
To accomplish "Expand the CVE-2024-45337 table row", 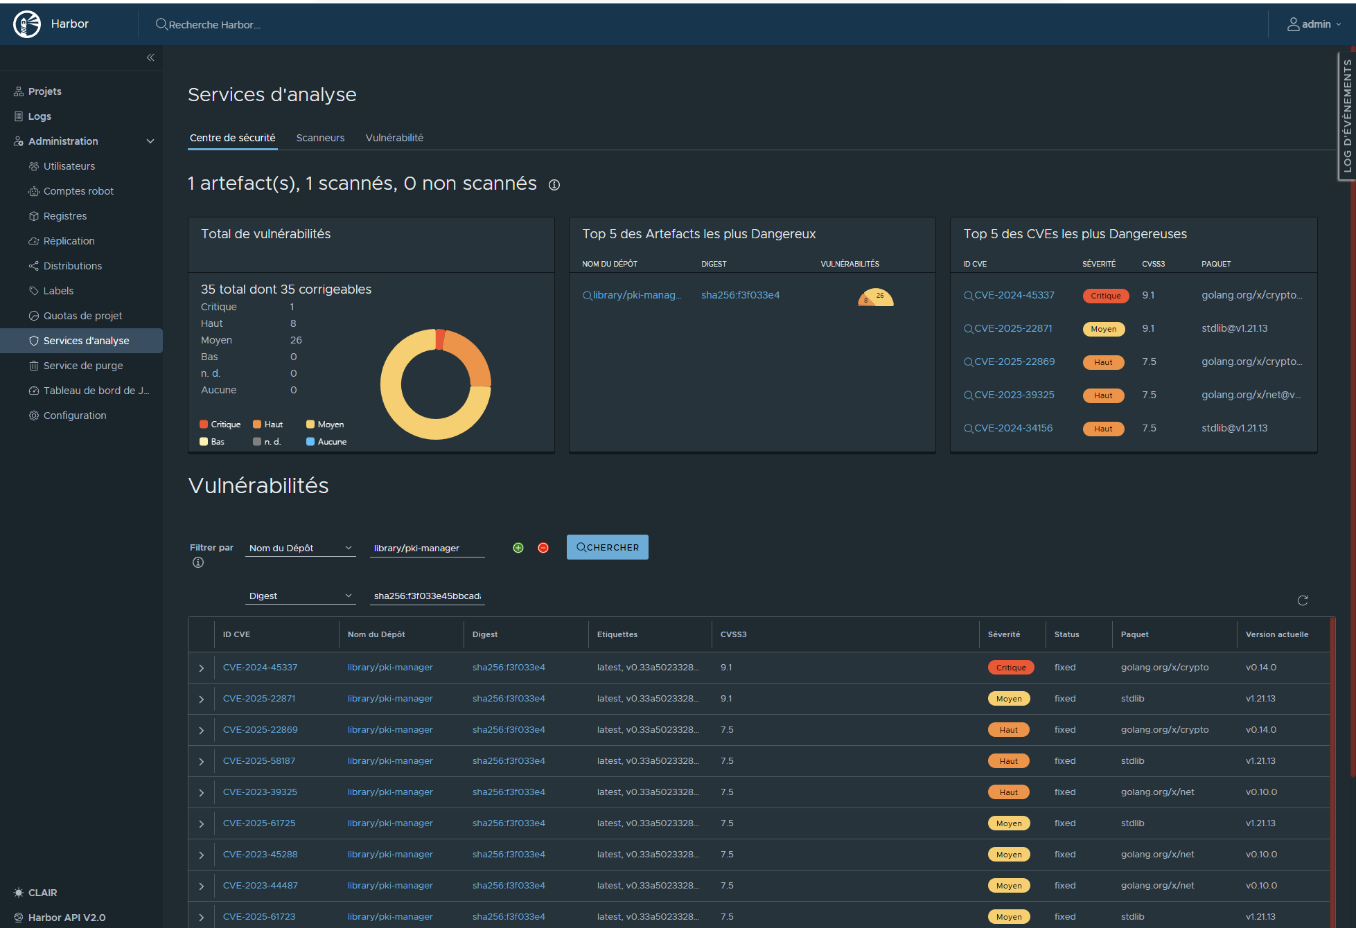I will pos(202,668).
